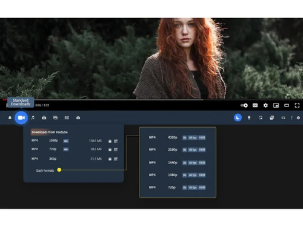The width and height of the screenshot is (303, 227).
Task: Click the MP4 1080p download file icon
Action: [110, 141]
